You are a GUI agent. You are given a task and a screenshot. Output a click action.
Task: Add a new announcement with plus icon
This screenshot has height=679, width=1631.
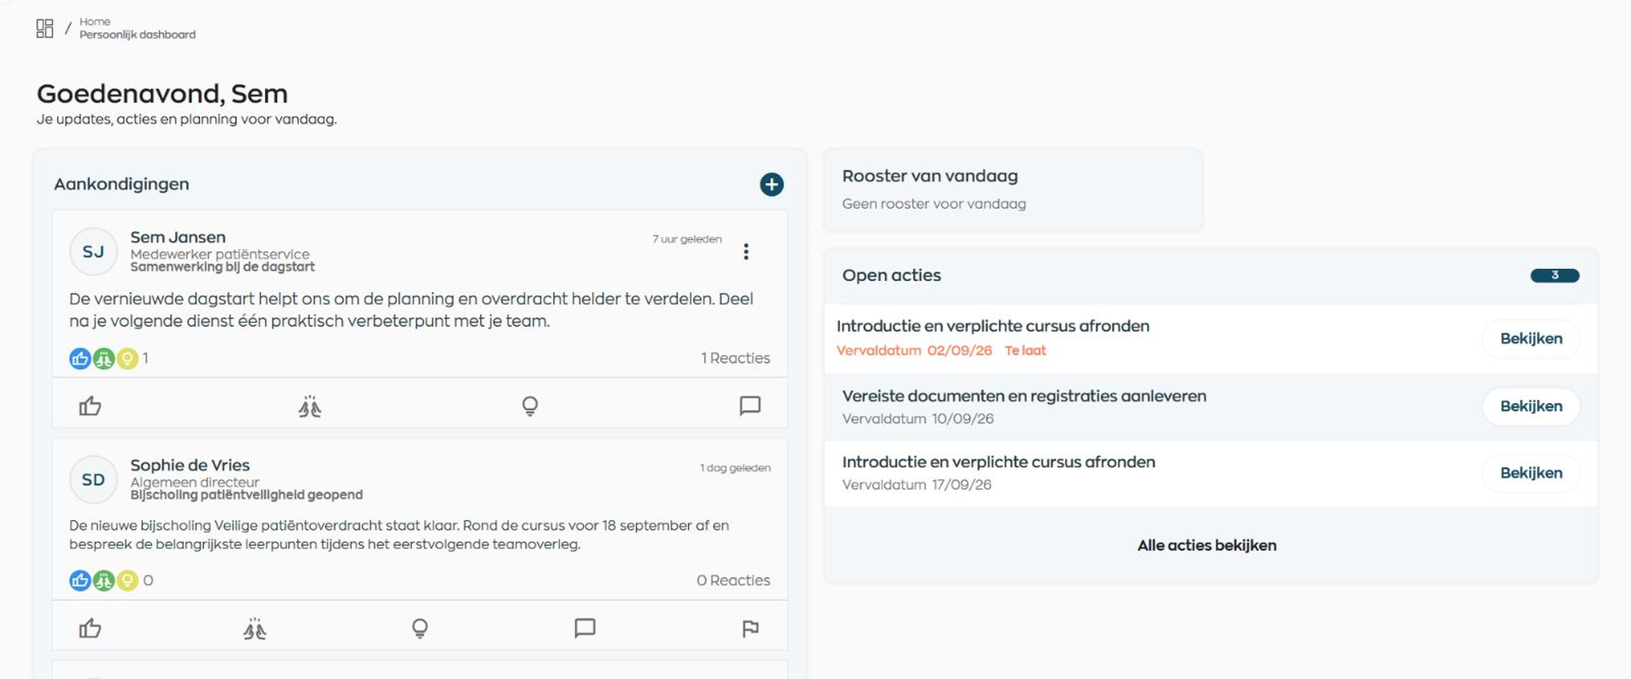[771, 184]
